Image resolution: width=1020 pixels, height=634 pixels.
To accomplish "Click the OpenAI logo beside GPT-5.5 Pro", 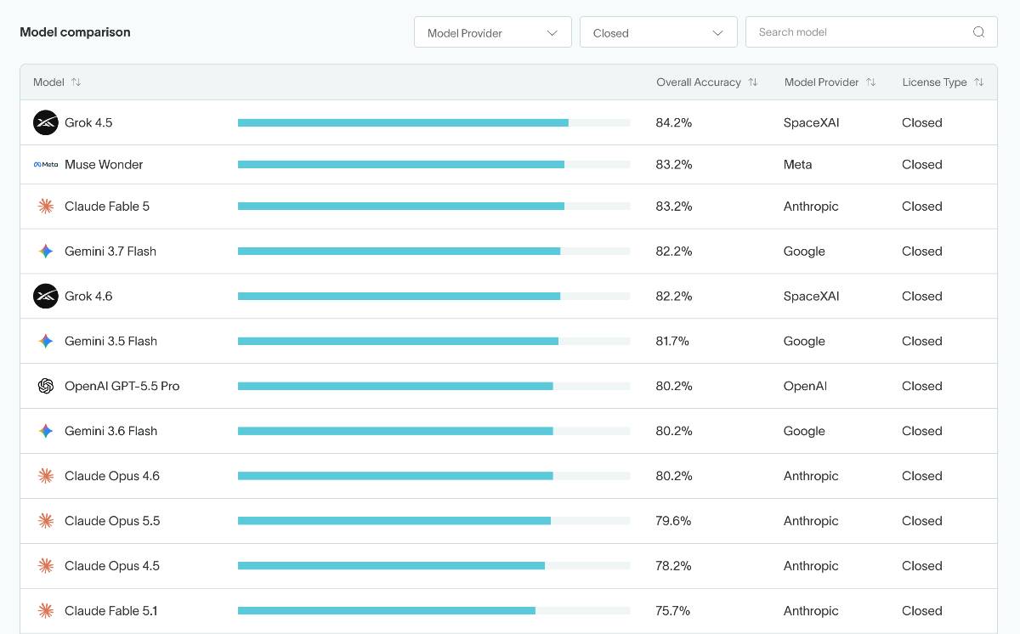I will click(x=46, y=386).
